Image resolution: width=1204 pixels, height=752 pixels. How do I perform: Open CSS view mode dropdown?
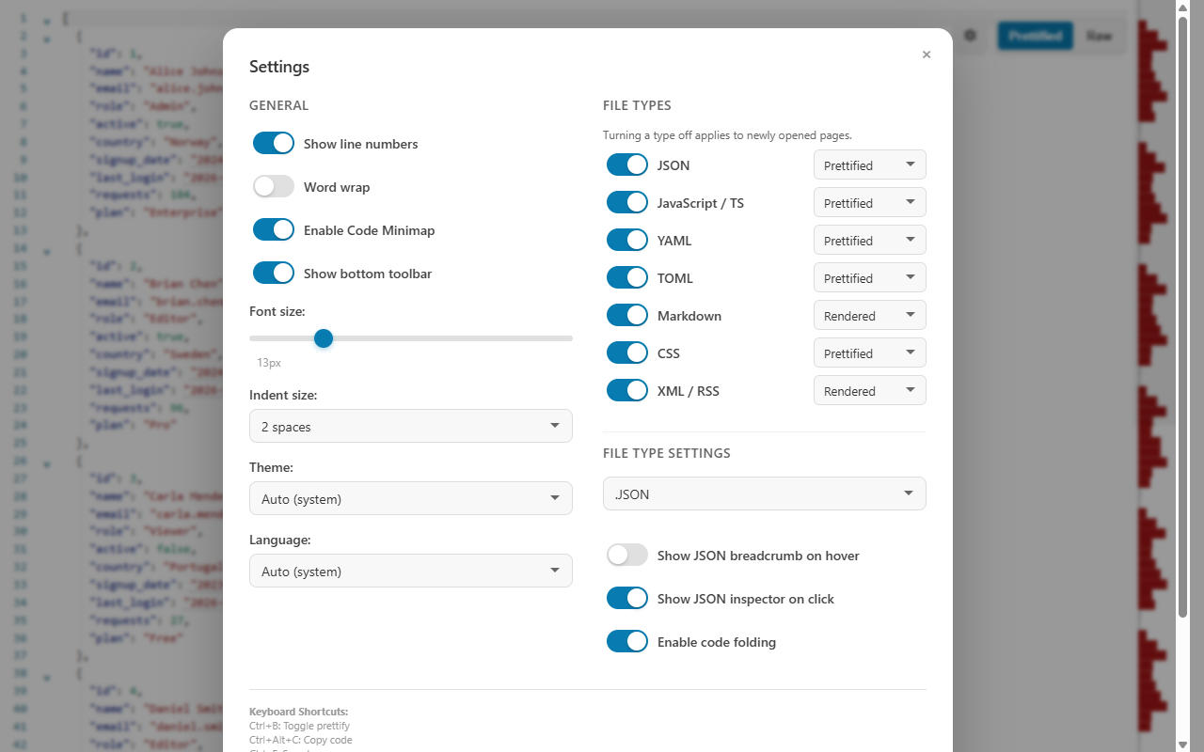pyautogui.click(x=870, y=353)
